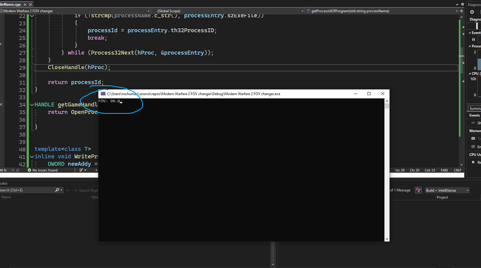Click the editor scroll down arrow
This screenshot has width=481, height=268.
(x=461, y=165)
